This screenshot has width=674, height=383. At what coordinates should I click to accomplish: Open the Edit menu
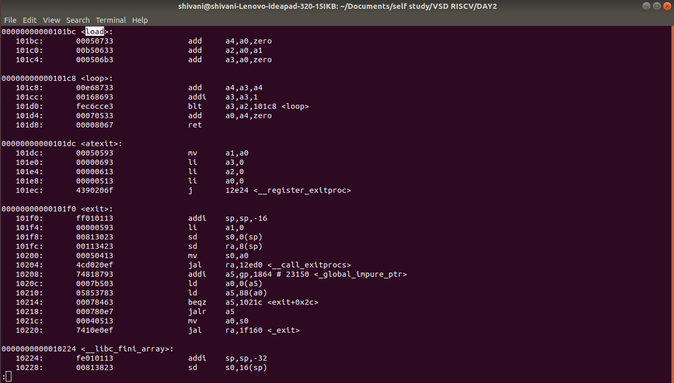click(x=30, y=20)
